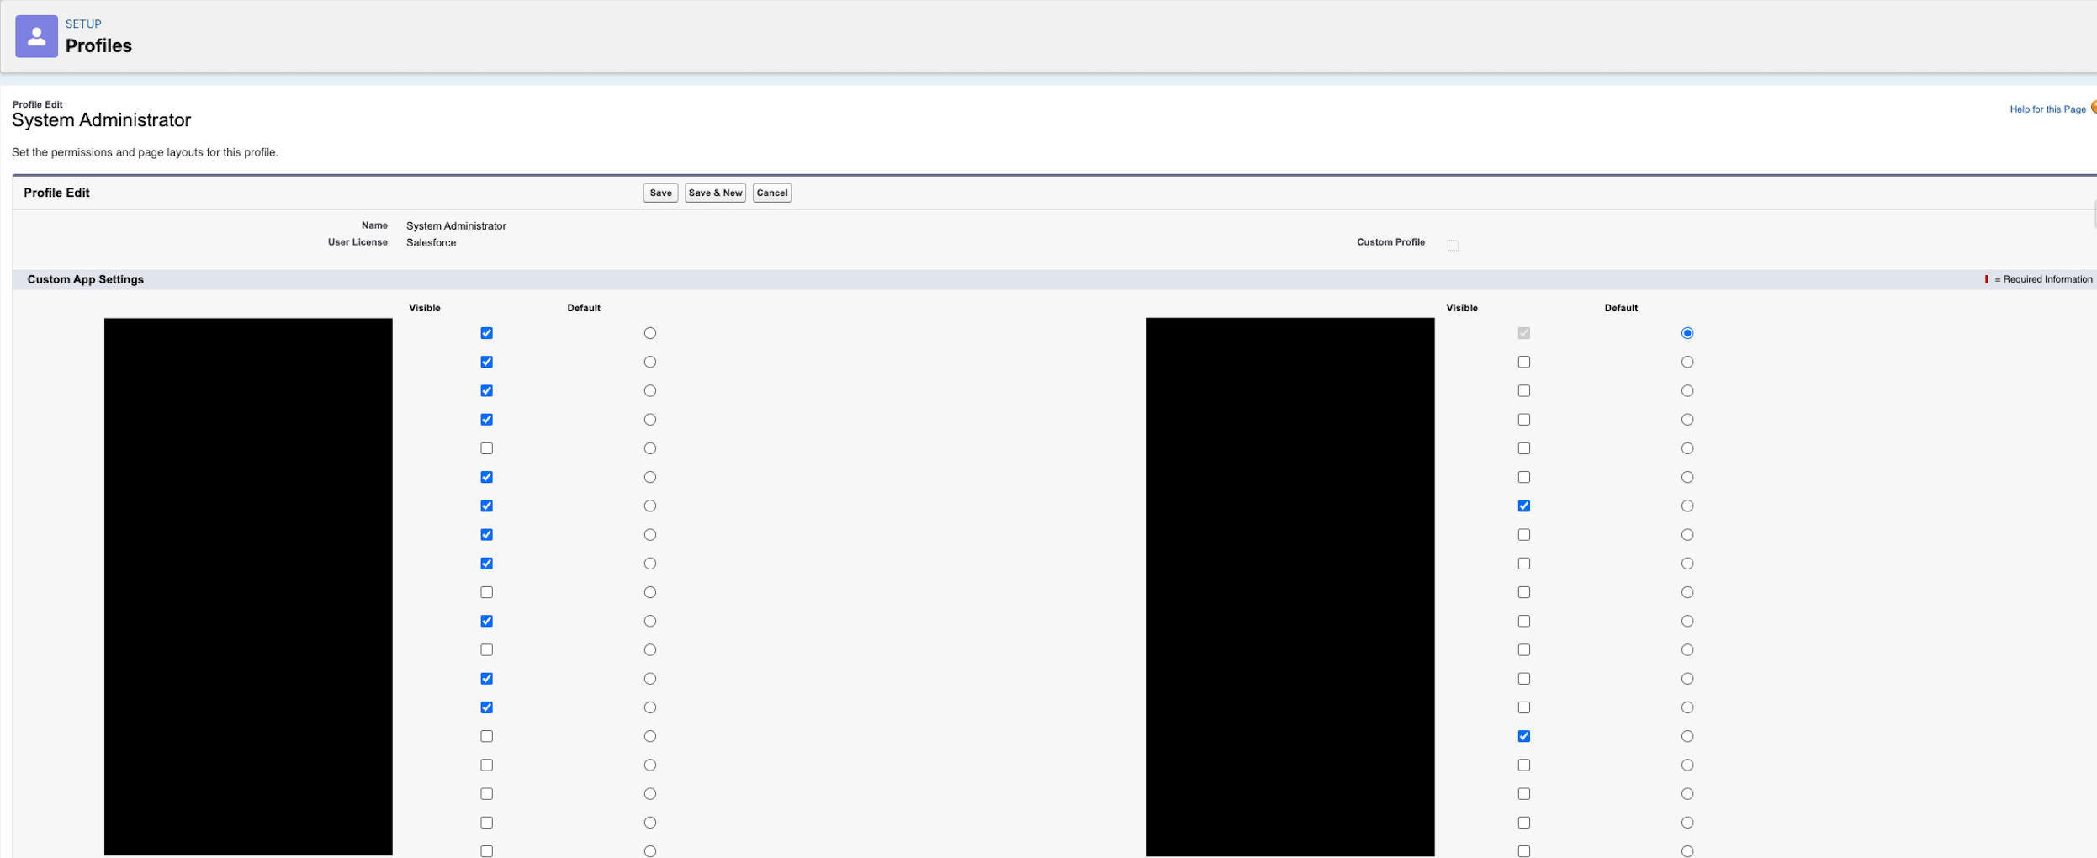Select the second Default radio in right list
The image size is (2097, 858).
click(1687, 362)
